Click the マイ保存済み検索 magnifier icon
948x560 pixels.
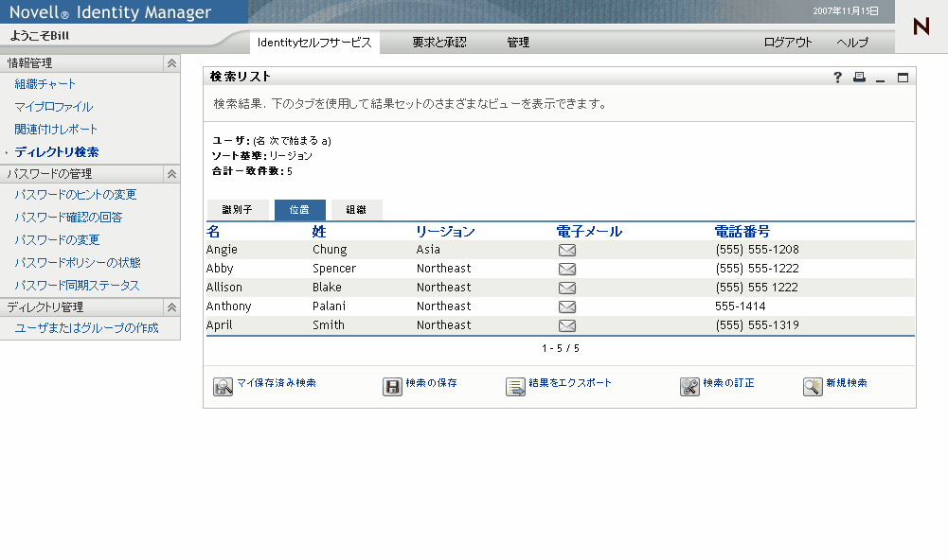[x=224, y=387]
